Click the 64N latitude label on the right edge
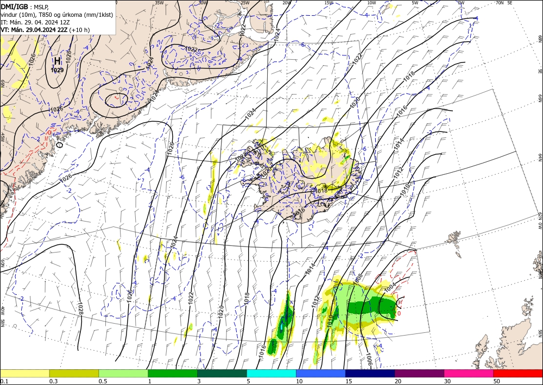 coord(540,157)
